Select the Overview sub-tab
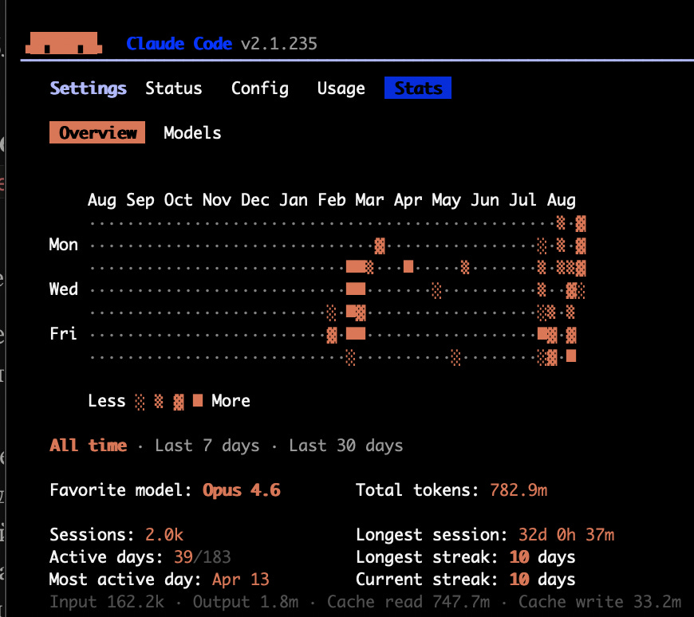The image size is (694, 617). click(x=97, y=132)
